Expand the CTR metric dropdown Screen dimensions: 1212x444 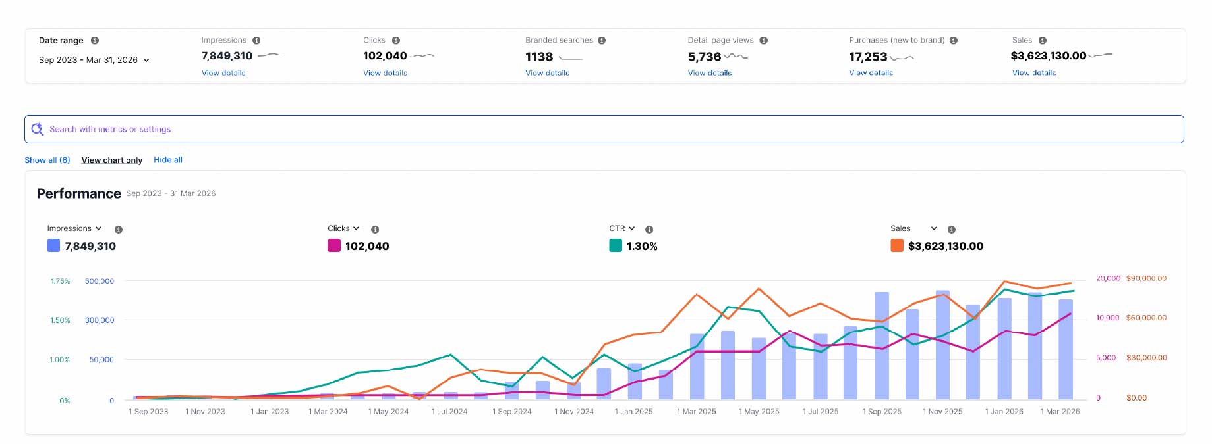[622, 228]
